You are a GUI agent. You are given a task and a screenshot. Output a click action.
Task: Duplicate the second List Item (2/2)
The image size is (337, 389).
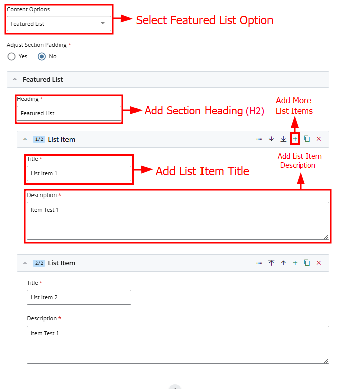(x=307, y=263)
